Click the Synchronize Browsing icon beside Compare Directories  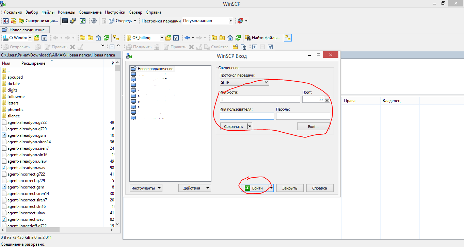point(14,21)
